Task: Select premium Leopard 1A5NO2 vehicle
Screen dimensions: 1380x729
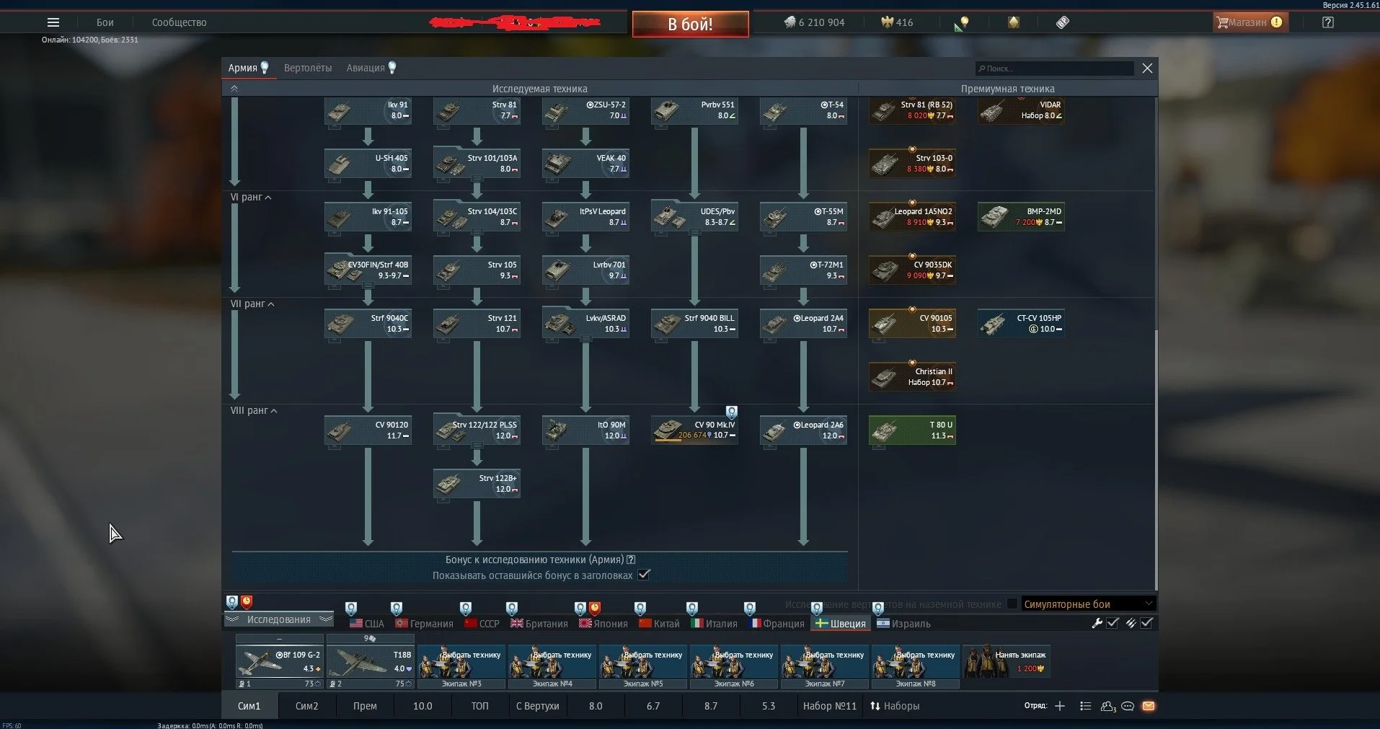Action: pyautogui.click(x=912, y=217)
